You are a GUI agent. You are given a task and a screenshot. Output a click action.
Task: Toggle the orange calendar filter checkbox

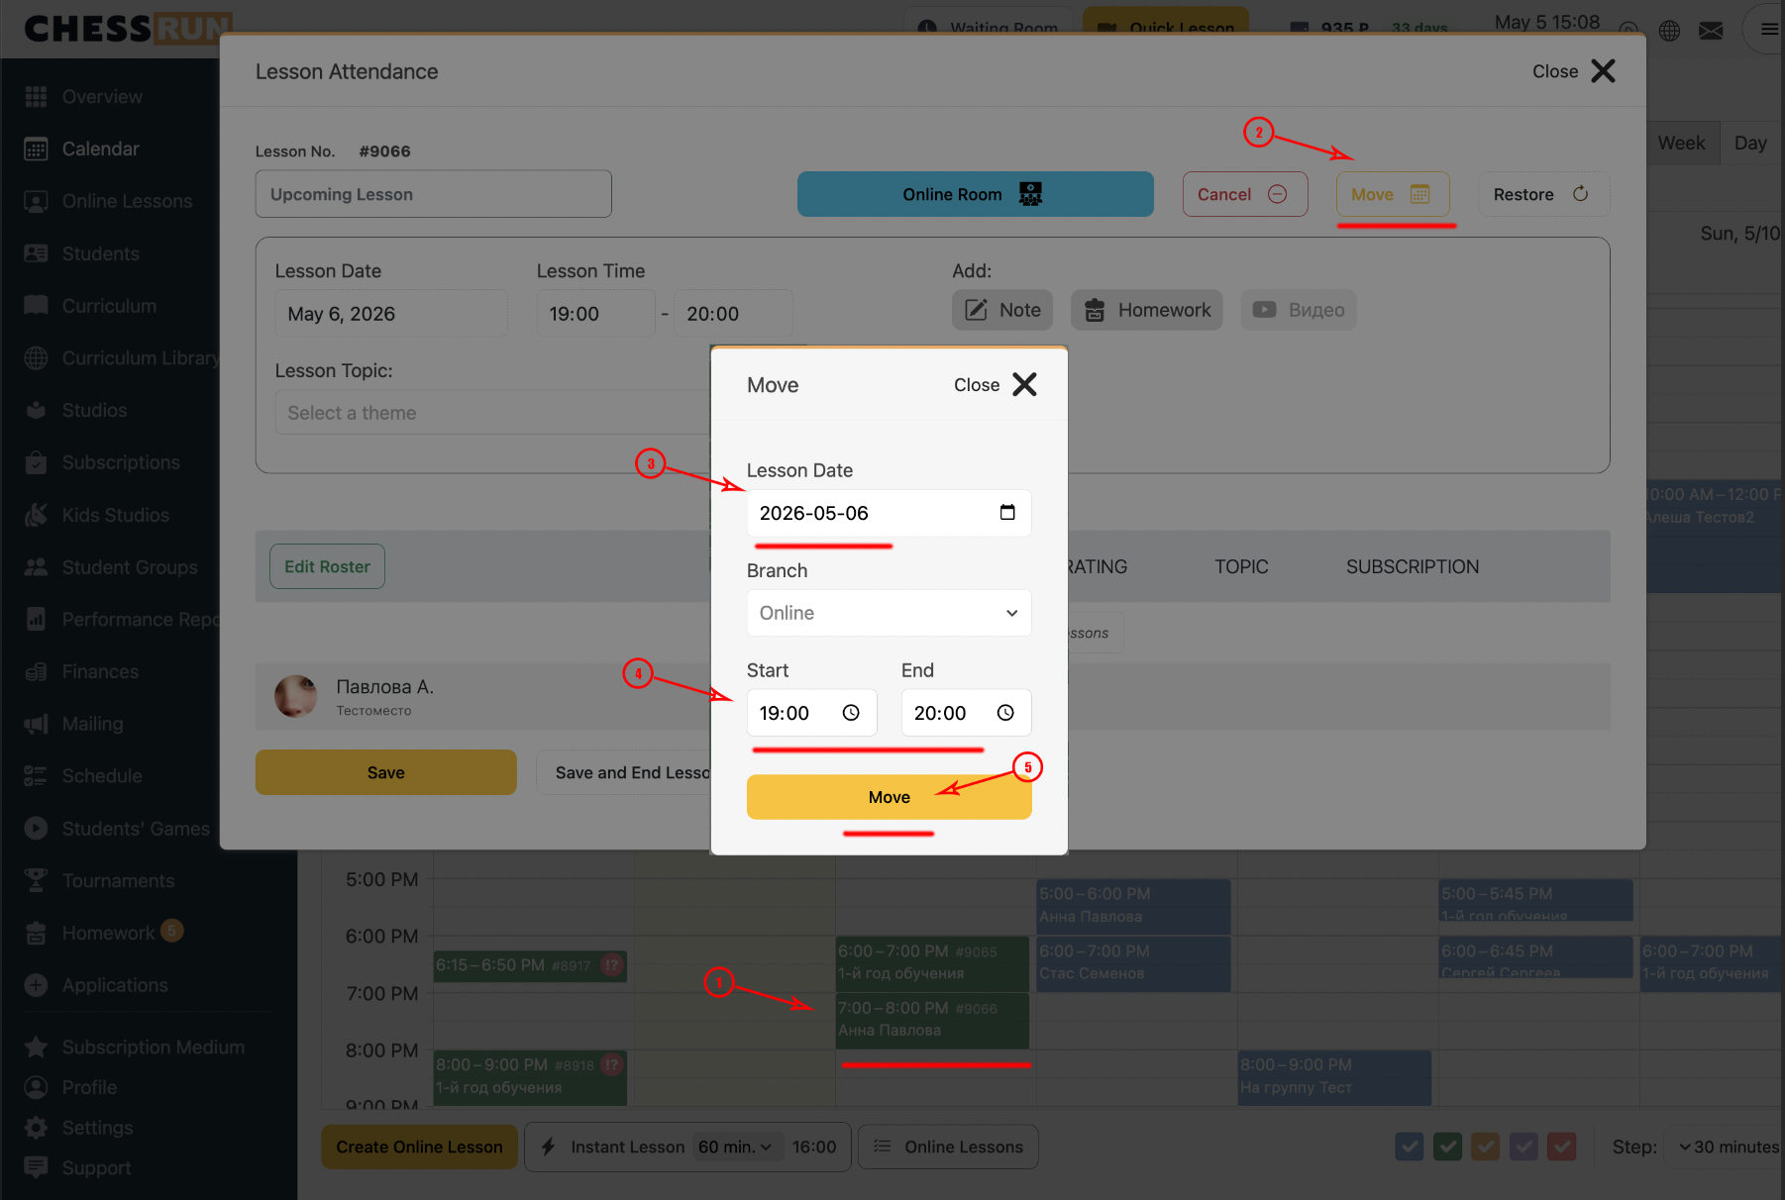click(1485, 1147)
